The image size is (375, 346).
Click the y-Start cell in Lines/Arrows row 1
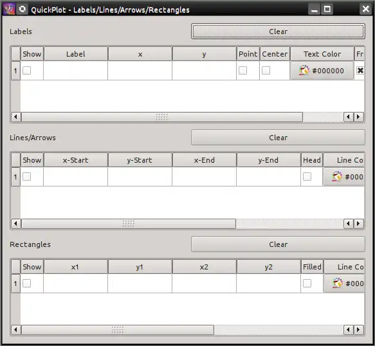click(140, 177)
